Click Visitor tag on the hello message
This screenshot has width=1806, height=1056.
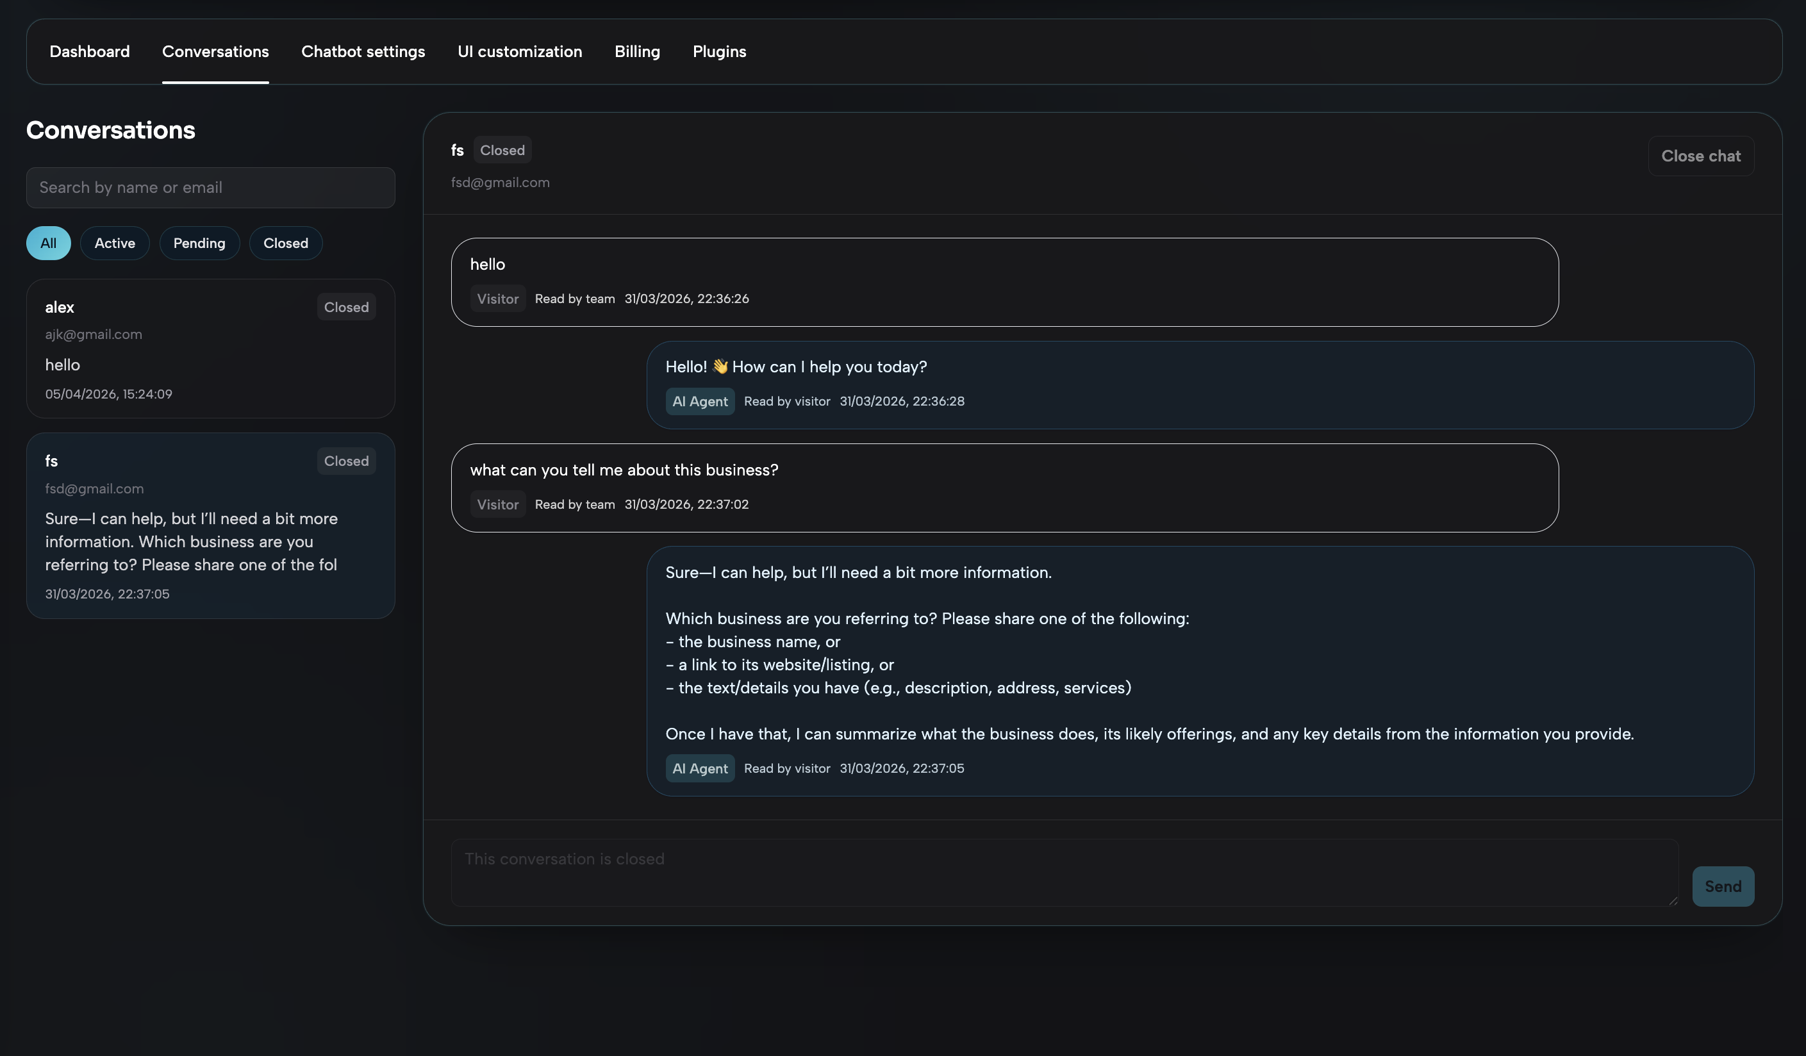(497, 299)
